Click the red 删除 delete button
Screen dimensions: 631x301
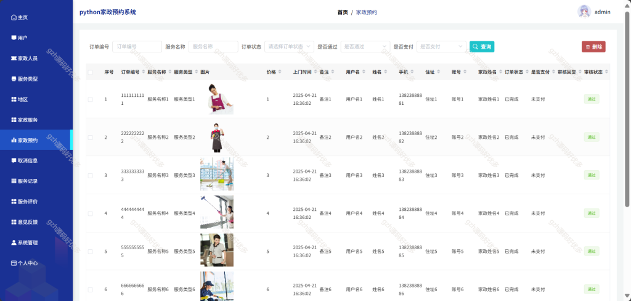pyautogui.click(x=593, y=47)
